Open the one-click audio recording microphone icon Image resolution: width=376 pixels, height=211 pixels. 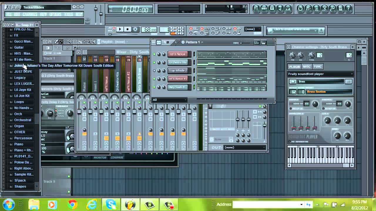(x=332, y=8)
